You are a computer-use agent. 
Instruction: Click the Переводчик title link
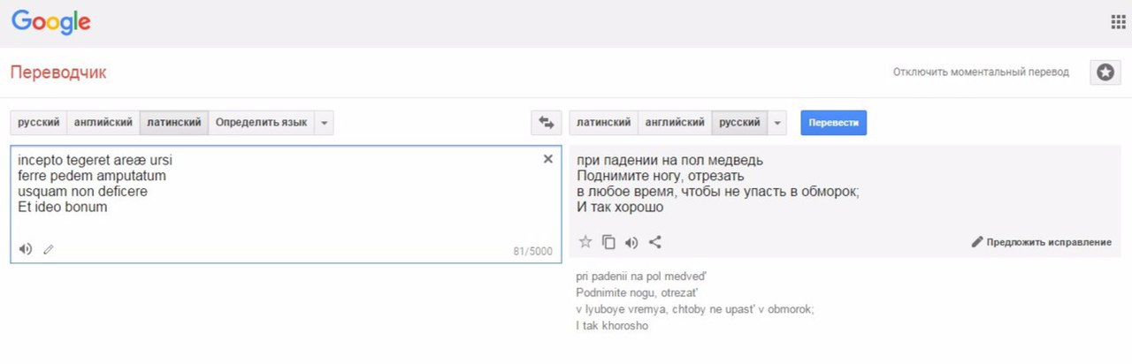58,72
